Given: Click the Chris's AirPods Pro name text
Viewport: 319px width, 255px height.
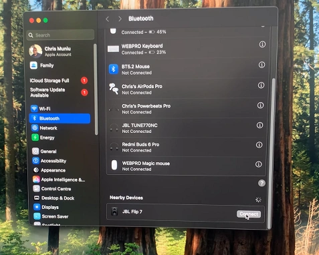Looking at the screenshot, I should tap(142, 86).
